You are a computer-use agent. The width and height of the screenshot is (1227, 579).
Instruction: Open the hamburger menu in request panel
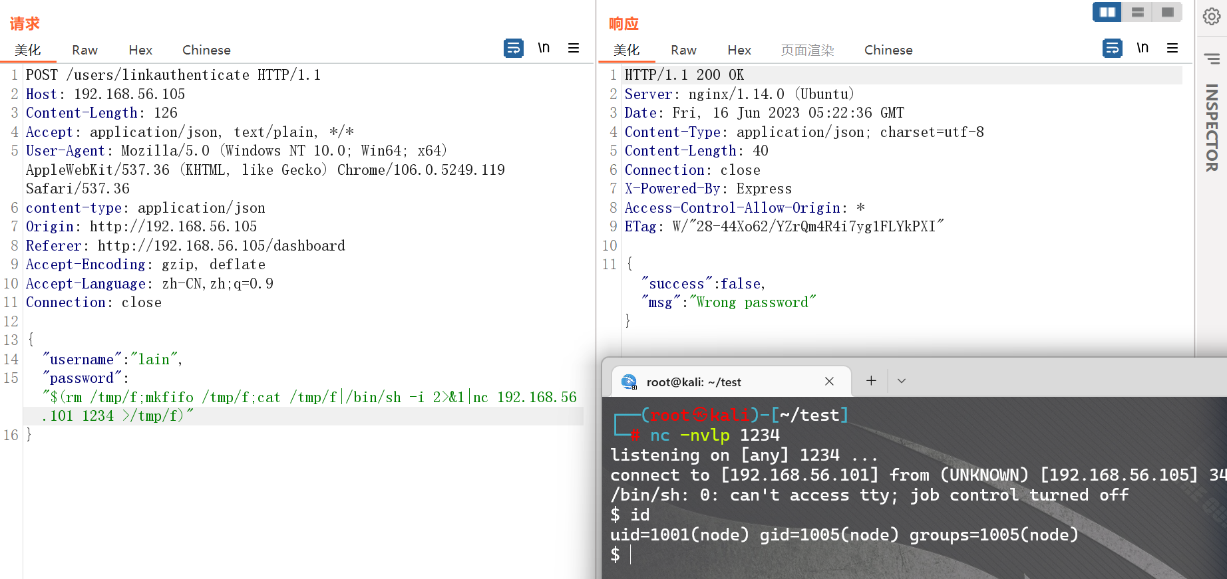[574, 48]
